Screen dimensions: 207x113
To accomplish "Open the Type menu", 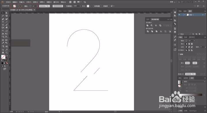I will click(x=29, y=2).
